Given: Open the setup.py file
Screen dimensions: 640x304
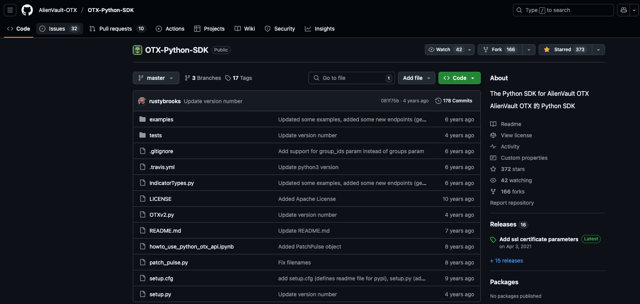Looking at the screenshot, I should pyautogui.click(x=160, y=294).
